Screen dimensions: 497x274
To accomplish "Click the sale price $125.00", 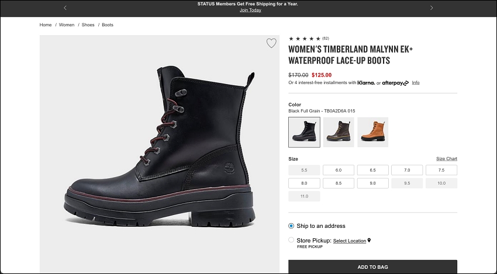I will coord(322,75).
